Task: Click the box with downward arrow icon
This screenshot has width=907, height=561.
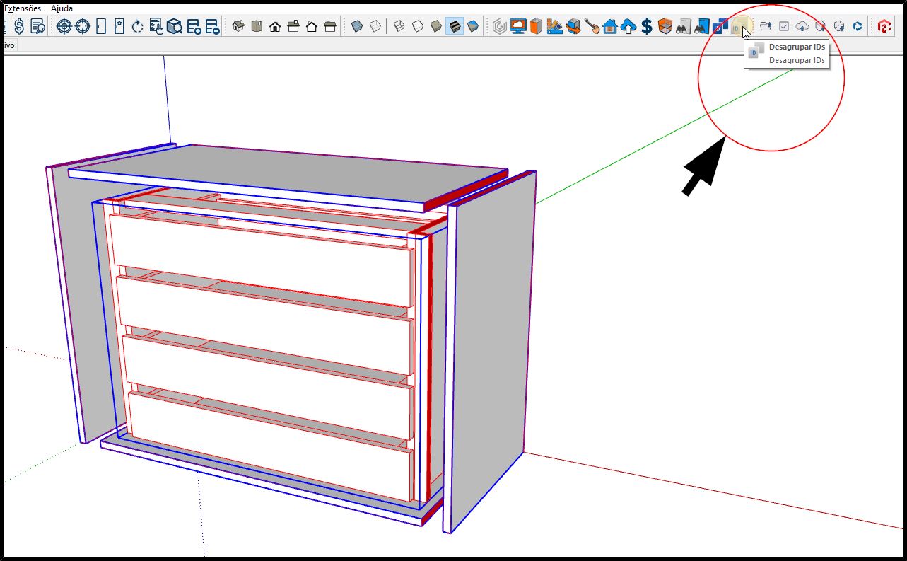Action: tap(821, 27)
